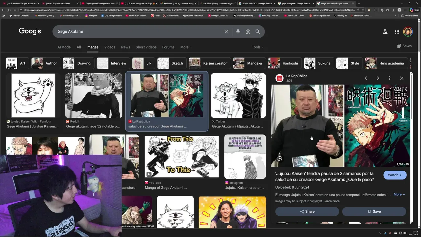Clear the search box with the X icon
This screenshot has width=421, height=237.
pyautogui.click(x=226, y=32)
